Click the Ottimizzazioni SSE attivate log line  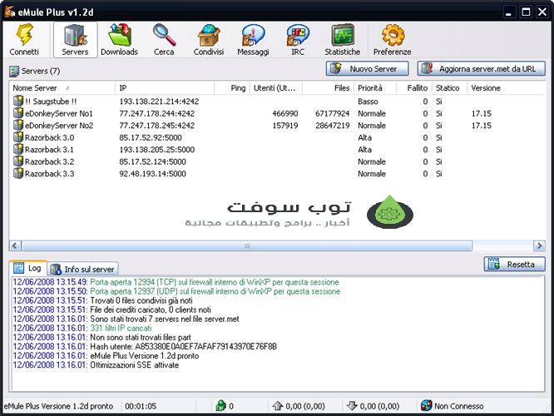96,364
